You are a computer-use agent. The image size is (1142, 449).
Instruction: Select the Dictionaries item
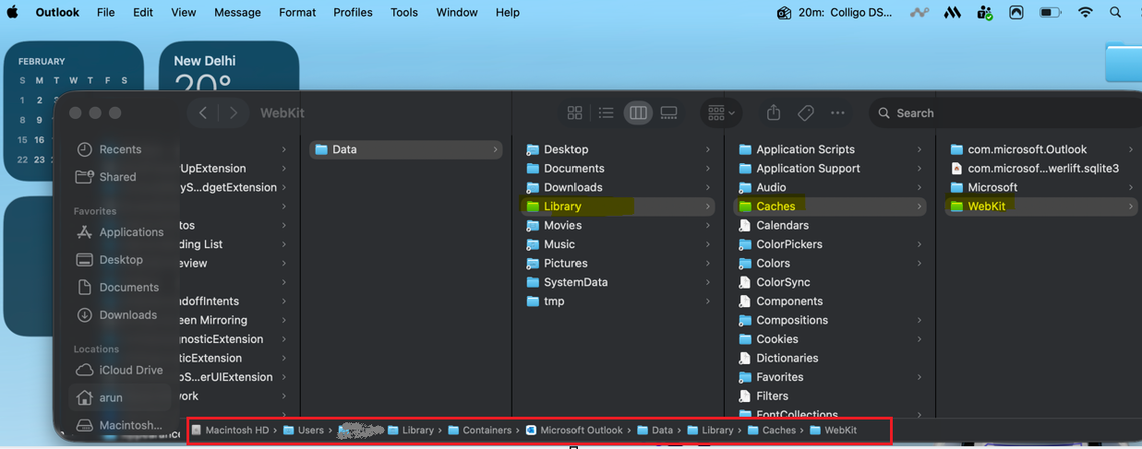point(830,358)
